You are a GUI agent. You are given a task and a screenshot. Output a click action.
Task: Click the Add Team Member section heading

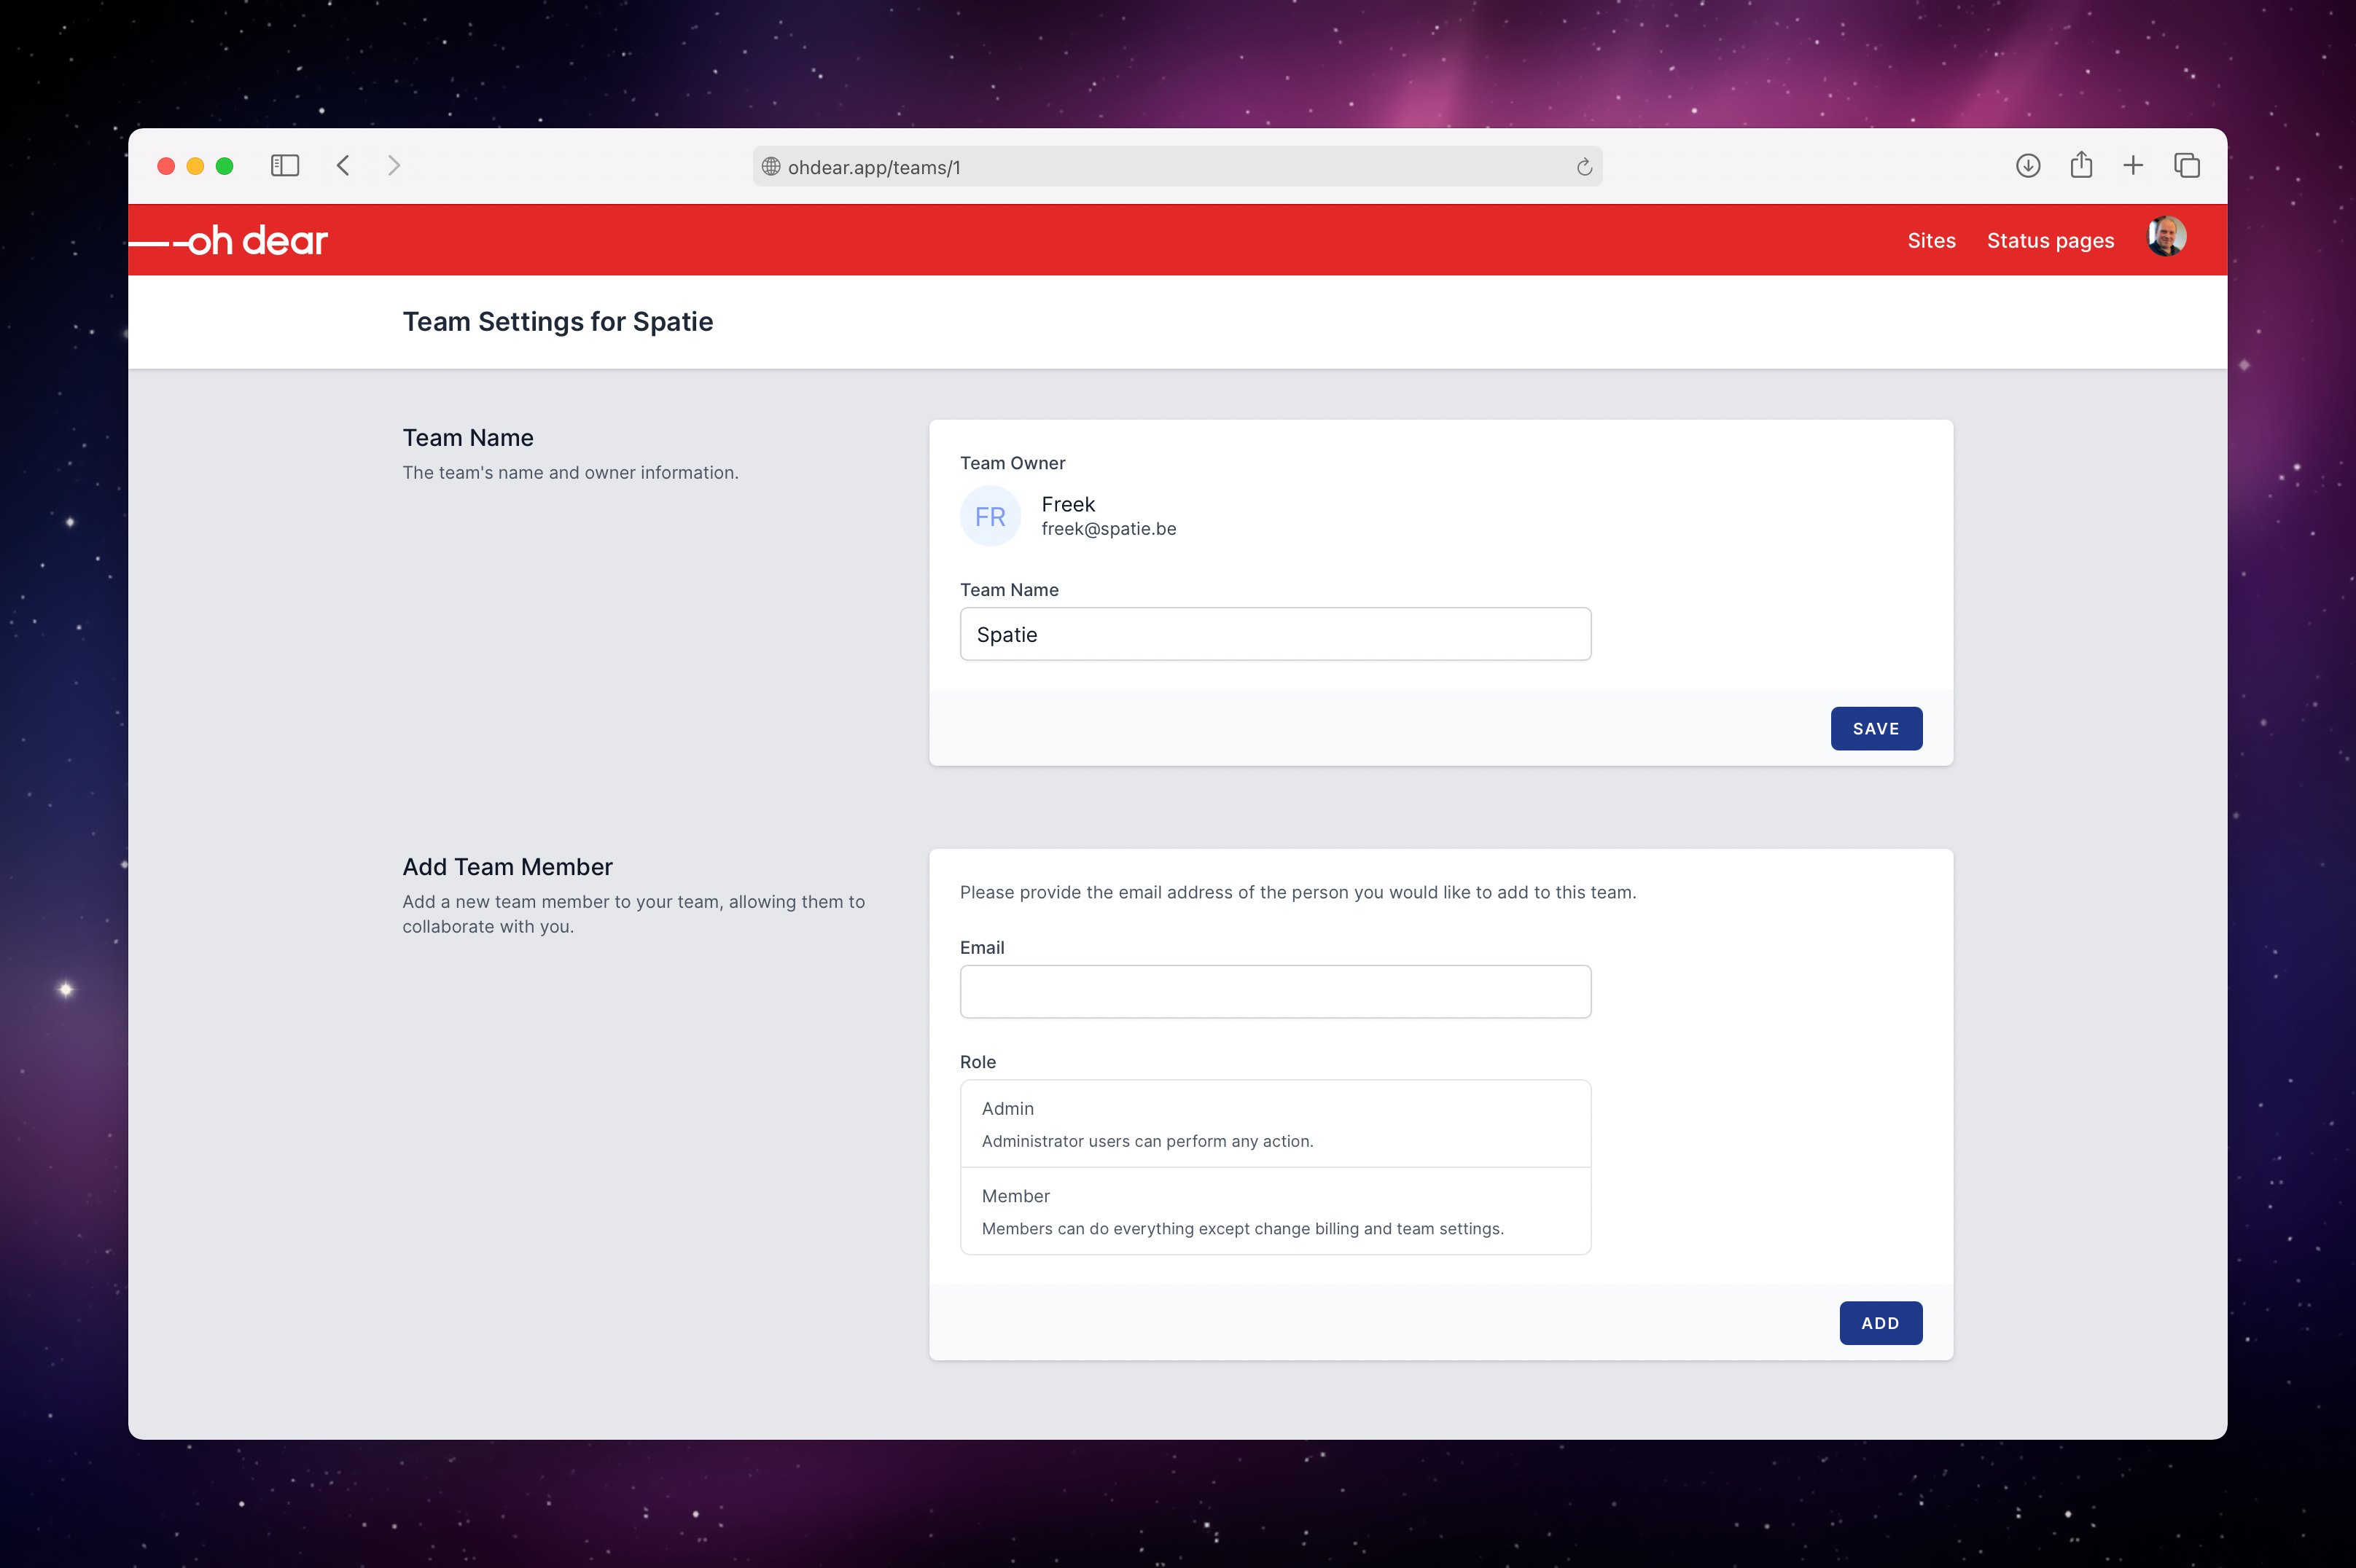pyautogui.click(x=507, y=867)
